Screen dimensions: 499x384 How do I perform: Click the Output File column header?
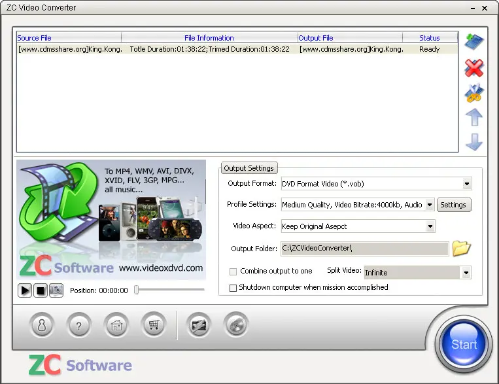tap(350, 38)
